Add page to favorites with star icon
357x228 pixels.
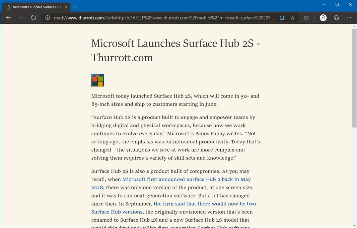click(x=292, y=18)
